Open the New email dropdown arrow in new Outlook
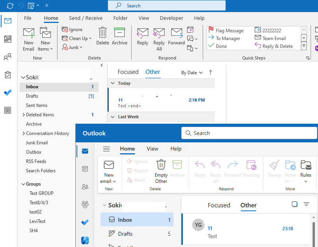 (115, 181)
